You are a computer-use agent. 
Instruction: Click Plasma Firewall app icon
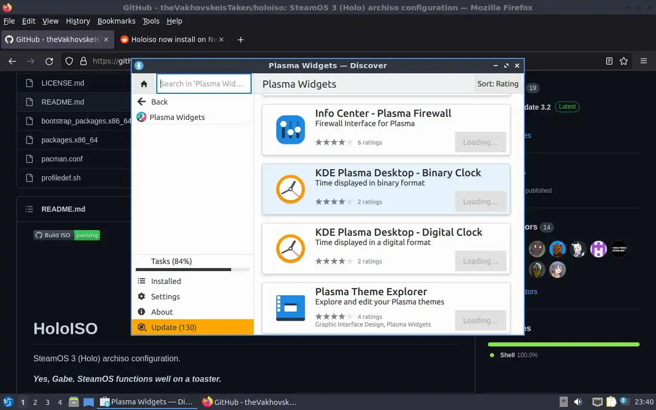click(x=291, y=130)
